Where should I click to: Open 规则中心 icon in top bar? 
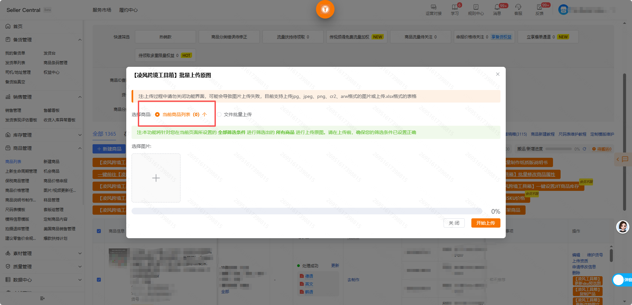pos(476,7)
